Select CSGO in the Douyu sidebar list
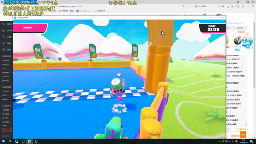 (5, 68)
